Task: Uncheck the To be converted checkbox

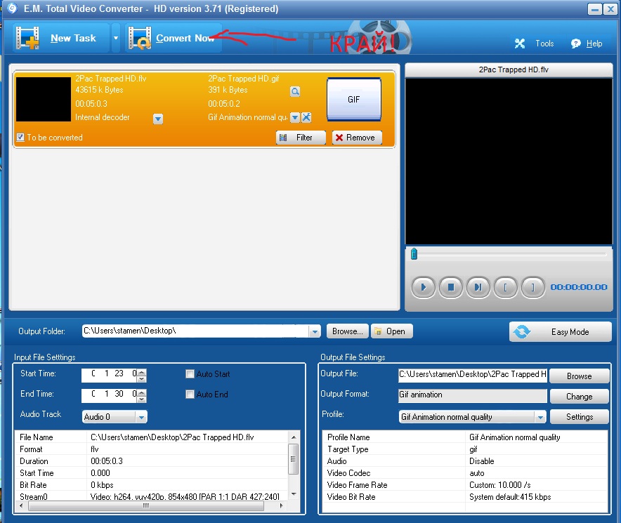Action: click(20, 138)
